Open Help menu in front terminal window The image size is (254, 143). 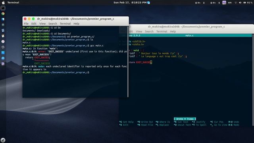[77, 24]
